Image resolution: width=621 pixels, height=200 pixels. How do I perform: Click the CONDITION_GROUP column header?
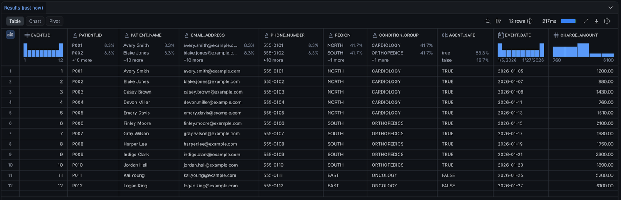pyautogui.click(x=399, y=35)
